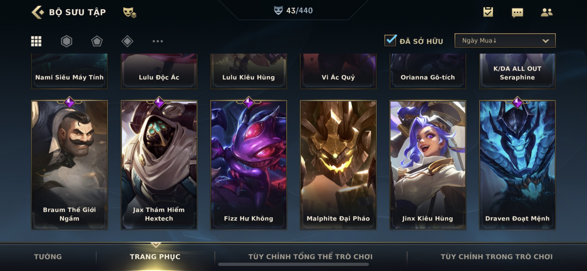587x271 pixels.
Task: Uncheck the Đã Sở Hữu checkbox
Action: point(390,40)
